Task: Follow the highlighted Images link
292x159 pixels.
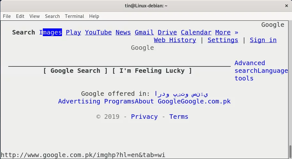Action: (50, 32)
